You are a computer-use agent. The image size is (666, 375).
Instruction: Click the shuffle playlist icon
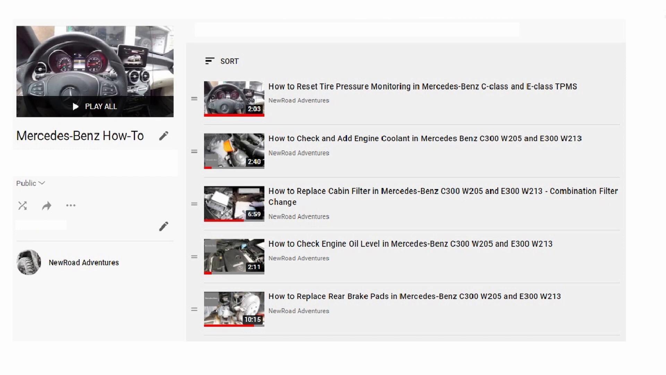pyautogui.click(x=23, y=206)
